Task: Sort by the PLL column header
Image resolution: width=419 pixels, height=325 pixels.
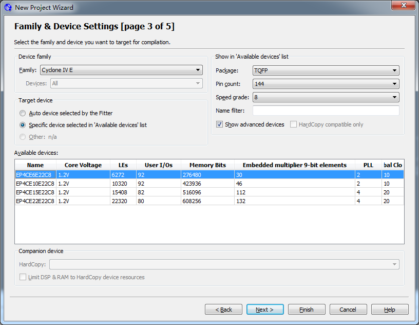Action: tap(368, 165)
